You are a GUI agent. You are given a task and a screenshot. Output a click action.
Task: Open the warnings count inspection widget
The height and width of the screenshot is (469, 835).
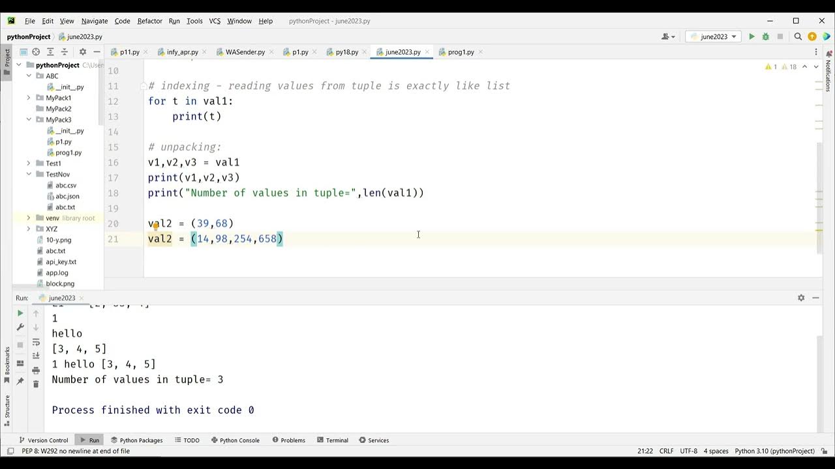782,66
